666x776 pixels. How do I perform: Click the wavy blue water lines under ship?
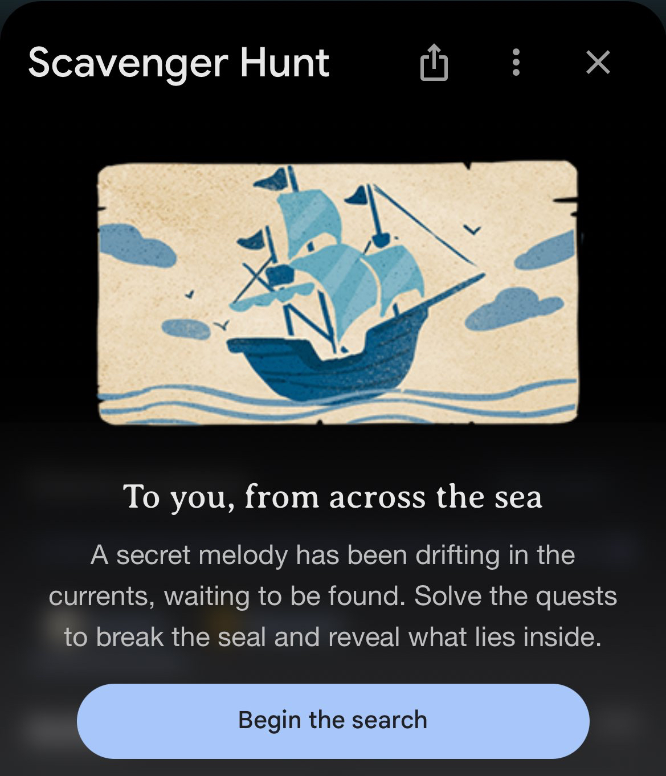point(338,403)
